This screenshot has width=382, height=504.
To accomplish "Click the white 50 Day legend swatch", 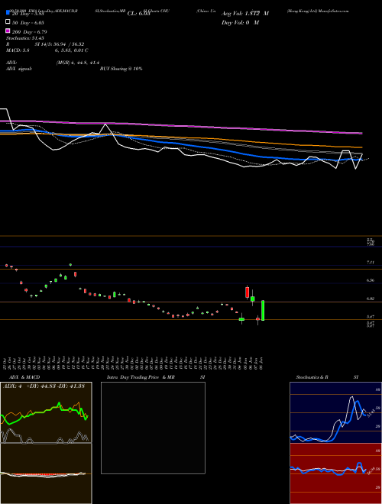I will pos(8,22).
